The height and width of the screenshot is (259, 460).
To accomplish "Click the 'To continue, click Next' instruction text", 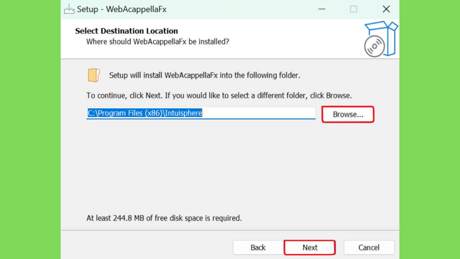I will [x=219, y=95].
